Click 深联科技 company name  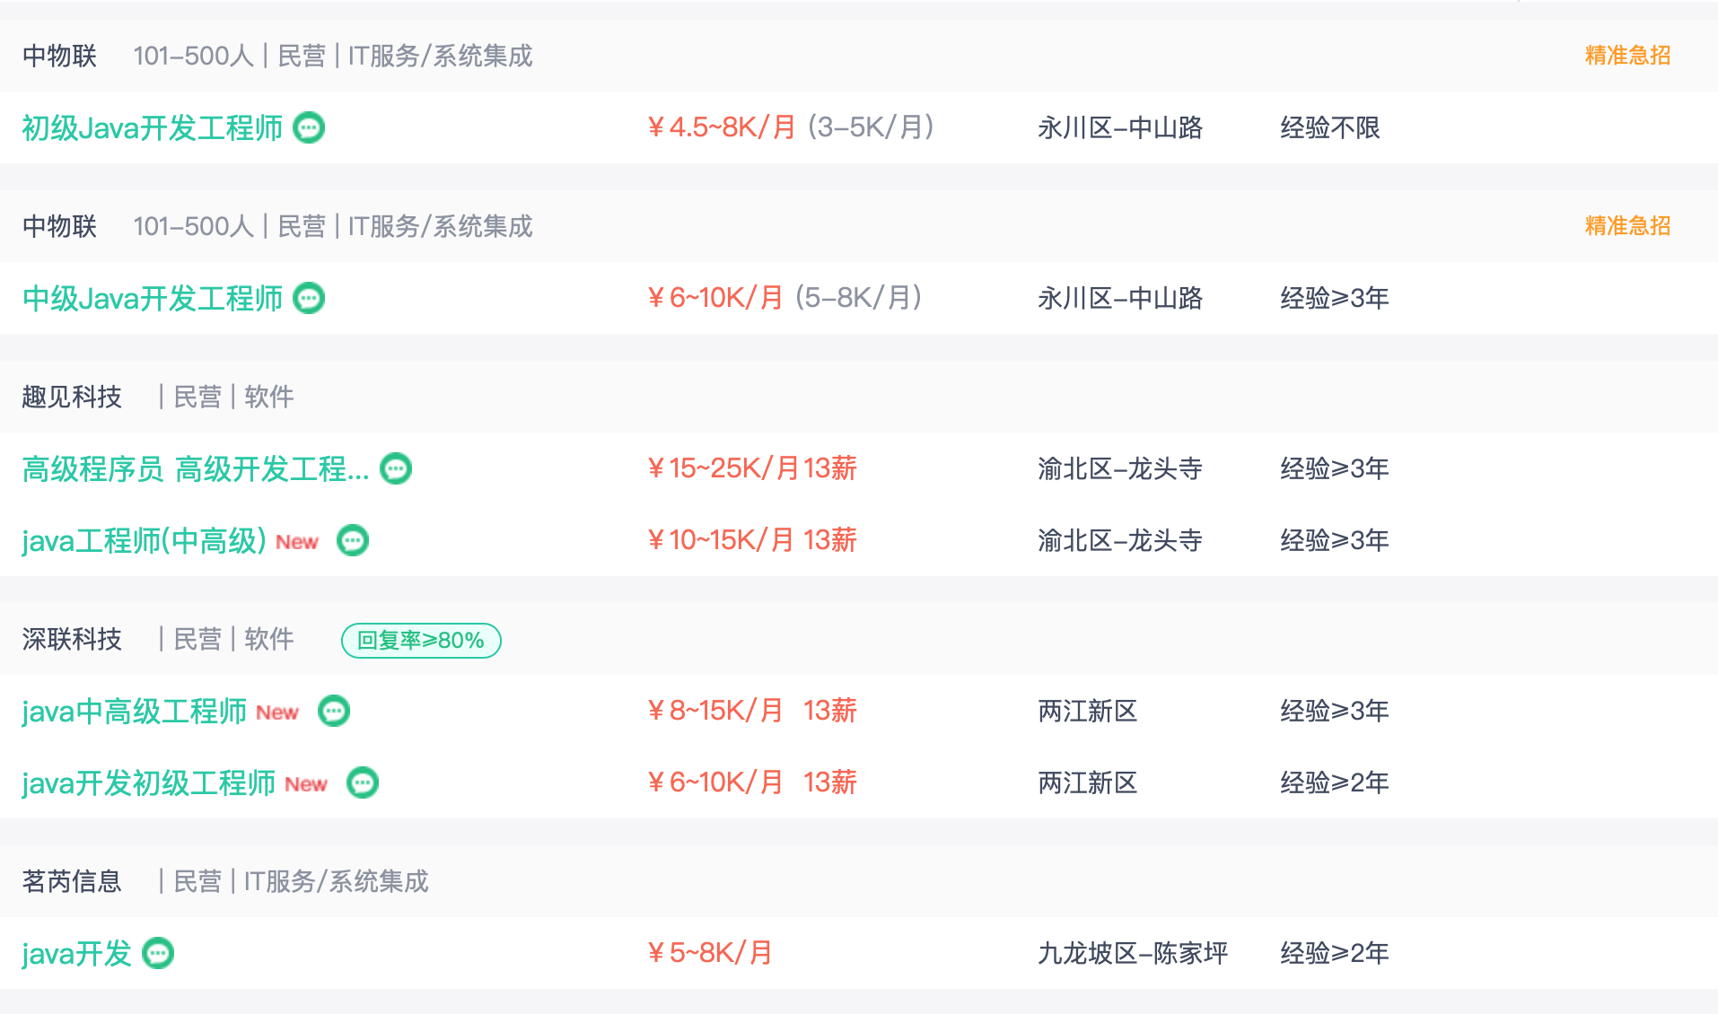72,639
